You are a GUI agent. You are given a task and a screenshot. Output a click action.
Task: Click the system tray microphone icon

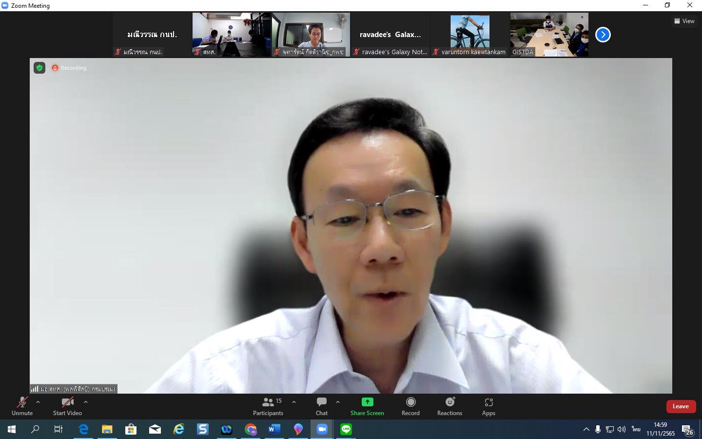click(x=598, y=429)
